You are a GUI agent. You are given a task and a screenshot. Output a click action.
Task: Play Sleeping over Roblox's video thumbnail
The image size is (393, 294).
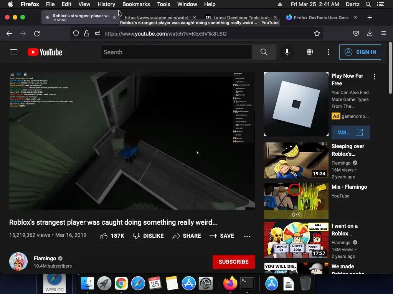(296, 160)
